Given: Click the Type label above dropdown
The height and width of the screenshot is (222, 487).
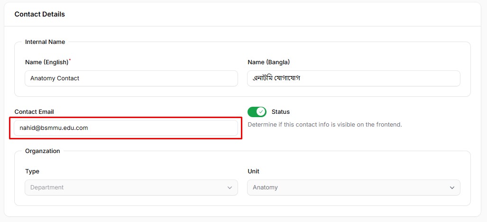Looking at the screenshot, I should (32, 171).
